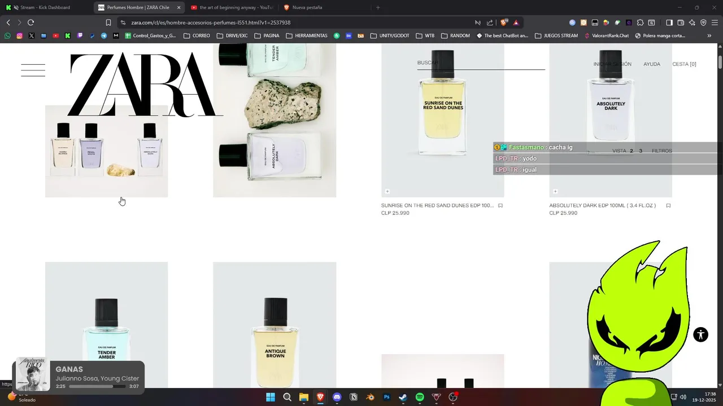Open the AYUDA link

652,64
